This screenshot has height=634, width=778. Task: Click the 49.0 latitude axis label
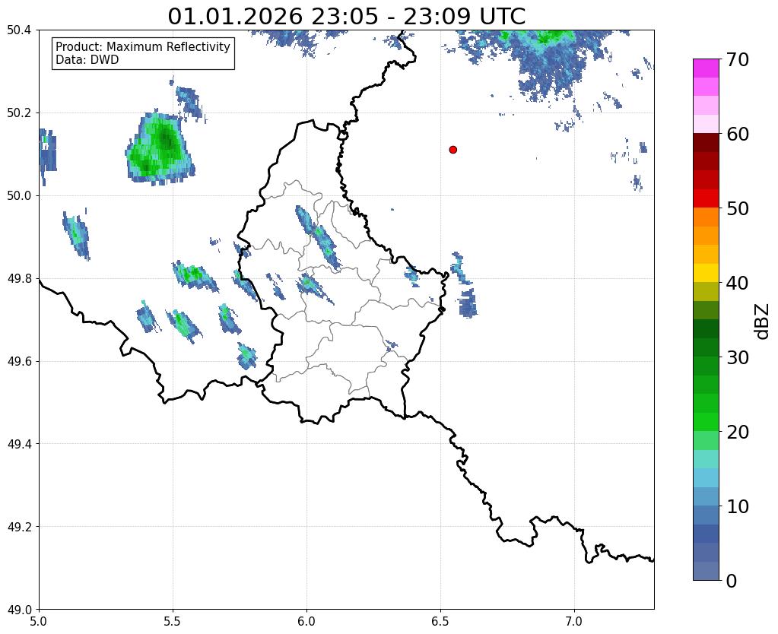click(19, 610)
